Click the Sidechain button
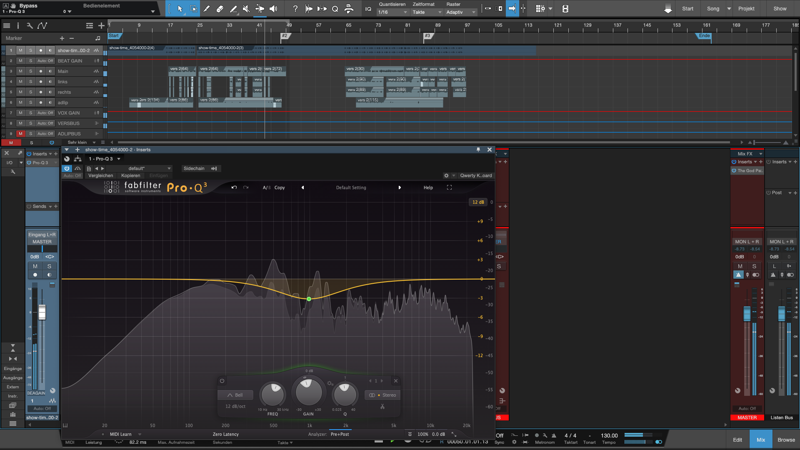The image size is (800, 450). pyautogui.click(x=200, y=168)
